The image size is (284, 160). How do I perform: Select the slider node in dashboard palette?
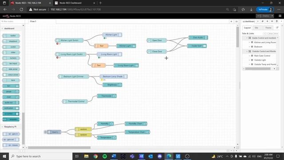pos(11,52)
